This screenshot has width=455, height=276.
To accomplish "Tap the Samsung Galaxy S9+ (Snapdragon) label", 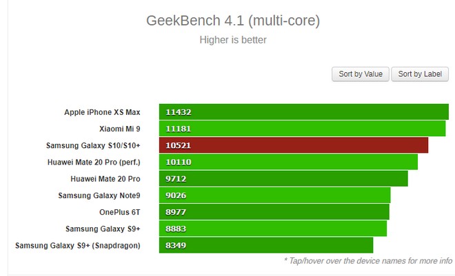I will click(x=77, y=245).
